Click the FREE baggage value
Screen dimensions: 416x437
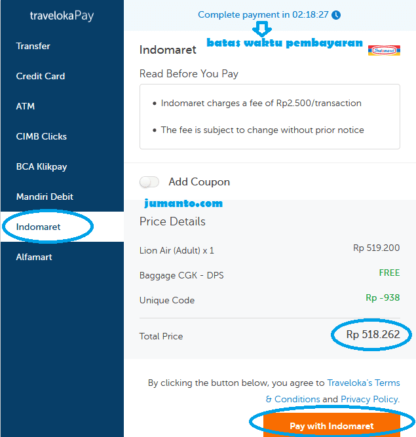(389, 273)
